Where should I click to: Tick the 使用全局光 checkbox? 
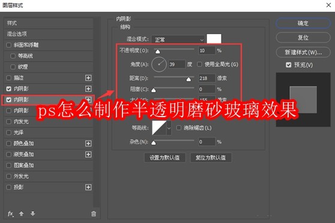click(199, 64)
